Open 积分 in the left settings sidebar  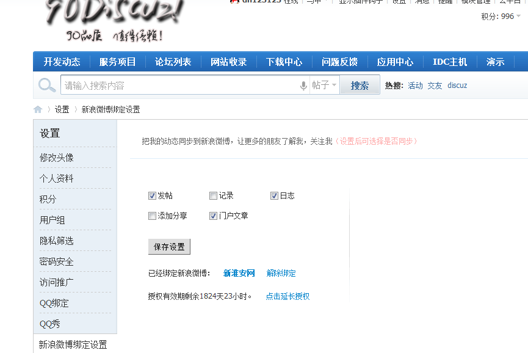(48, 200)
